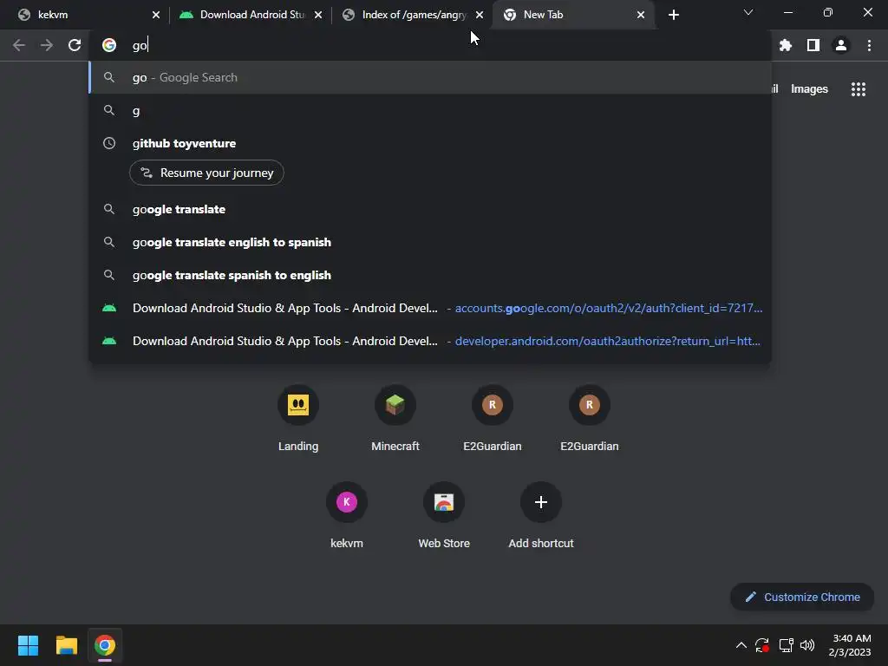The height and width of the screenshot is (666, 888).
Task: Open the Google apps grid
Action: [859, 89]
